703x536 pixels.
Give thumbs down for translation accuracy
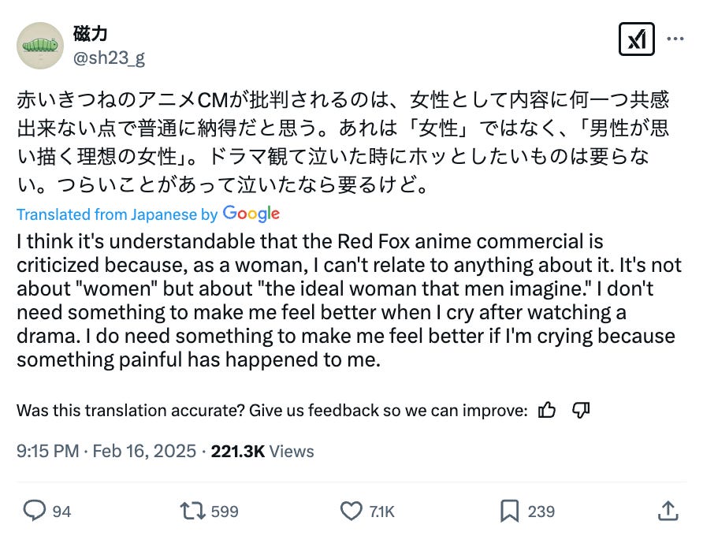pos(581,410)
